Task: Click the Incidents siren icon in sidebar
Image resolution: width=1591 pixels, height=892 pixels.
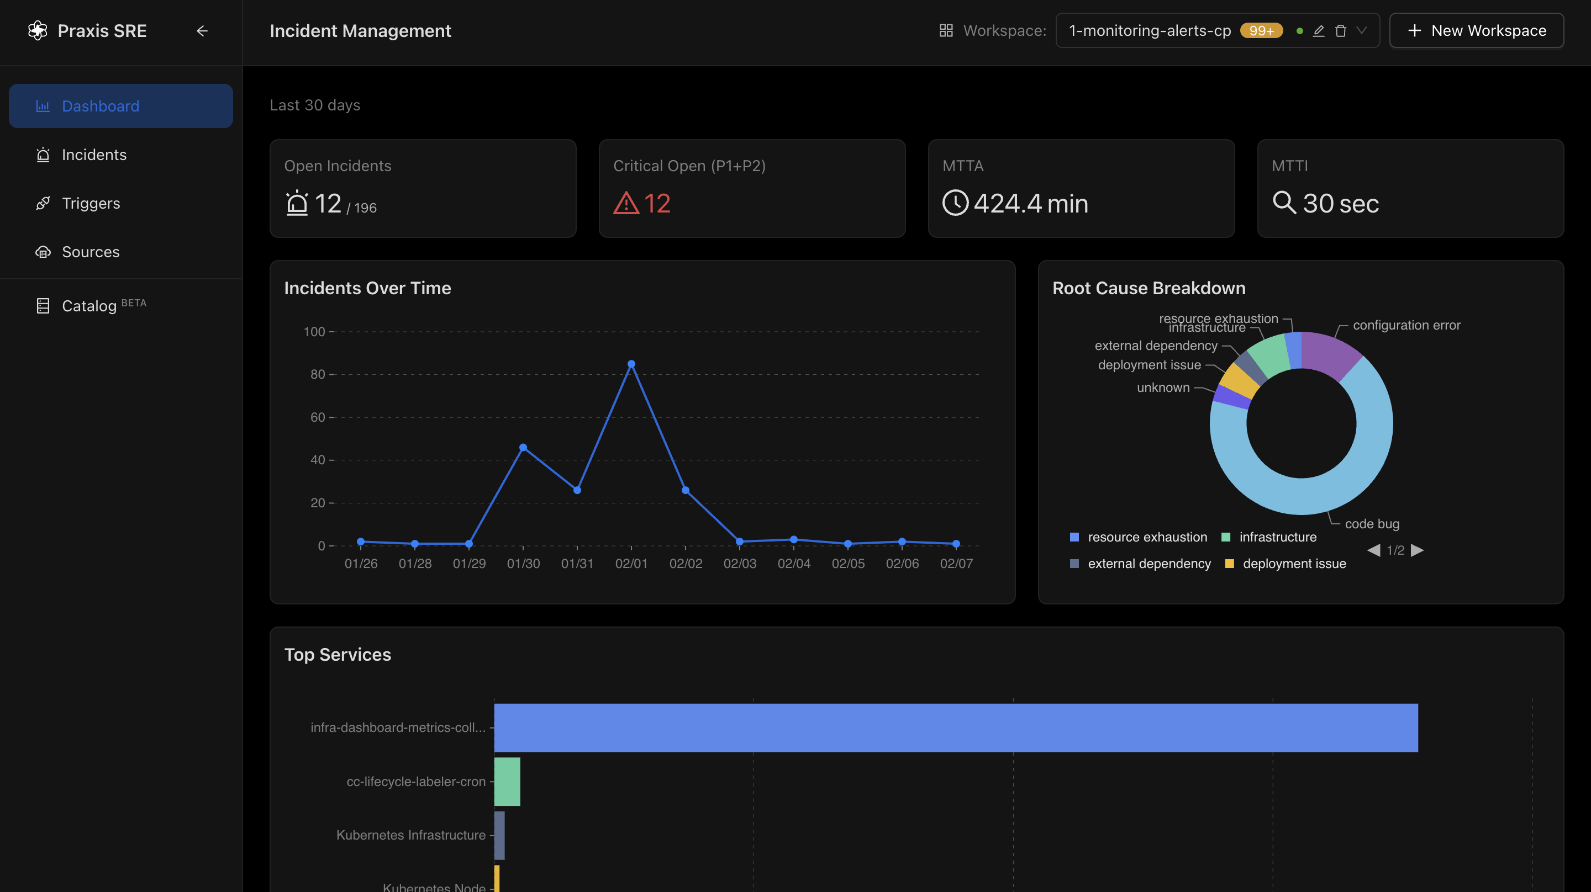Action: point(43,155)
